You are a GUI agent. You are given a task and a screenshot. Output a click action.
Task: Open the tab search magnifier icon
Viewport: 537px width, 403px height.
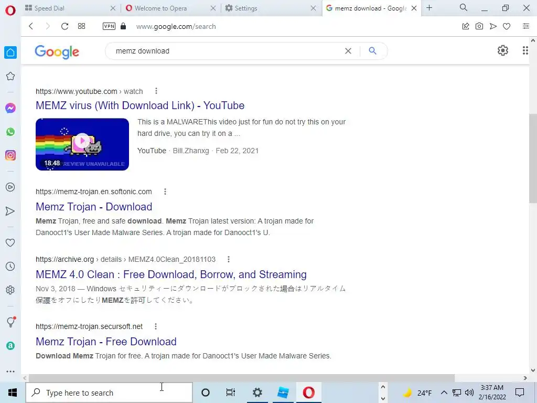coord(464,7)
